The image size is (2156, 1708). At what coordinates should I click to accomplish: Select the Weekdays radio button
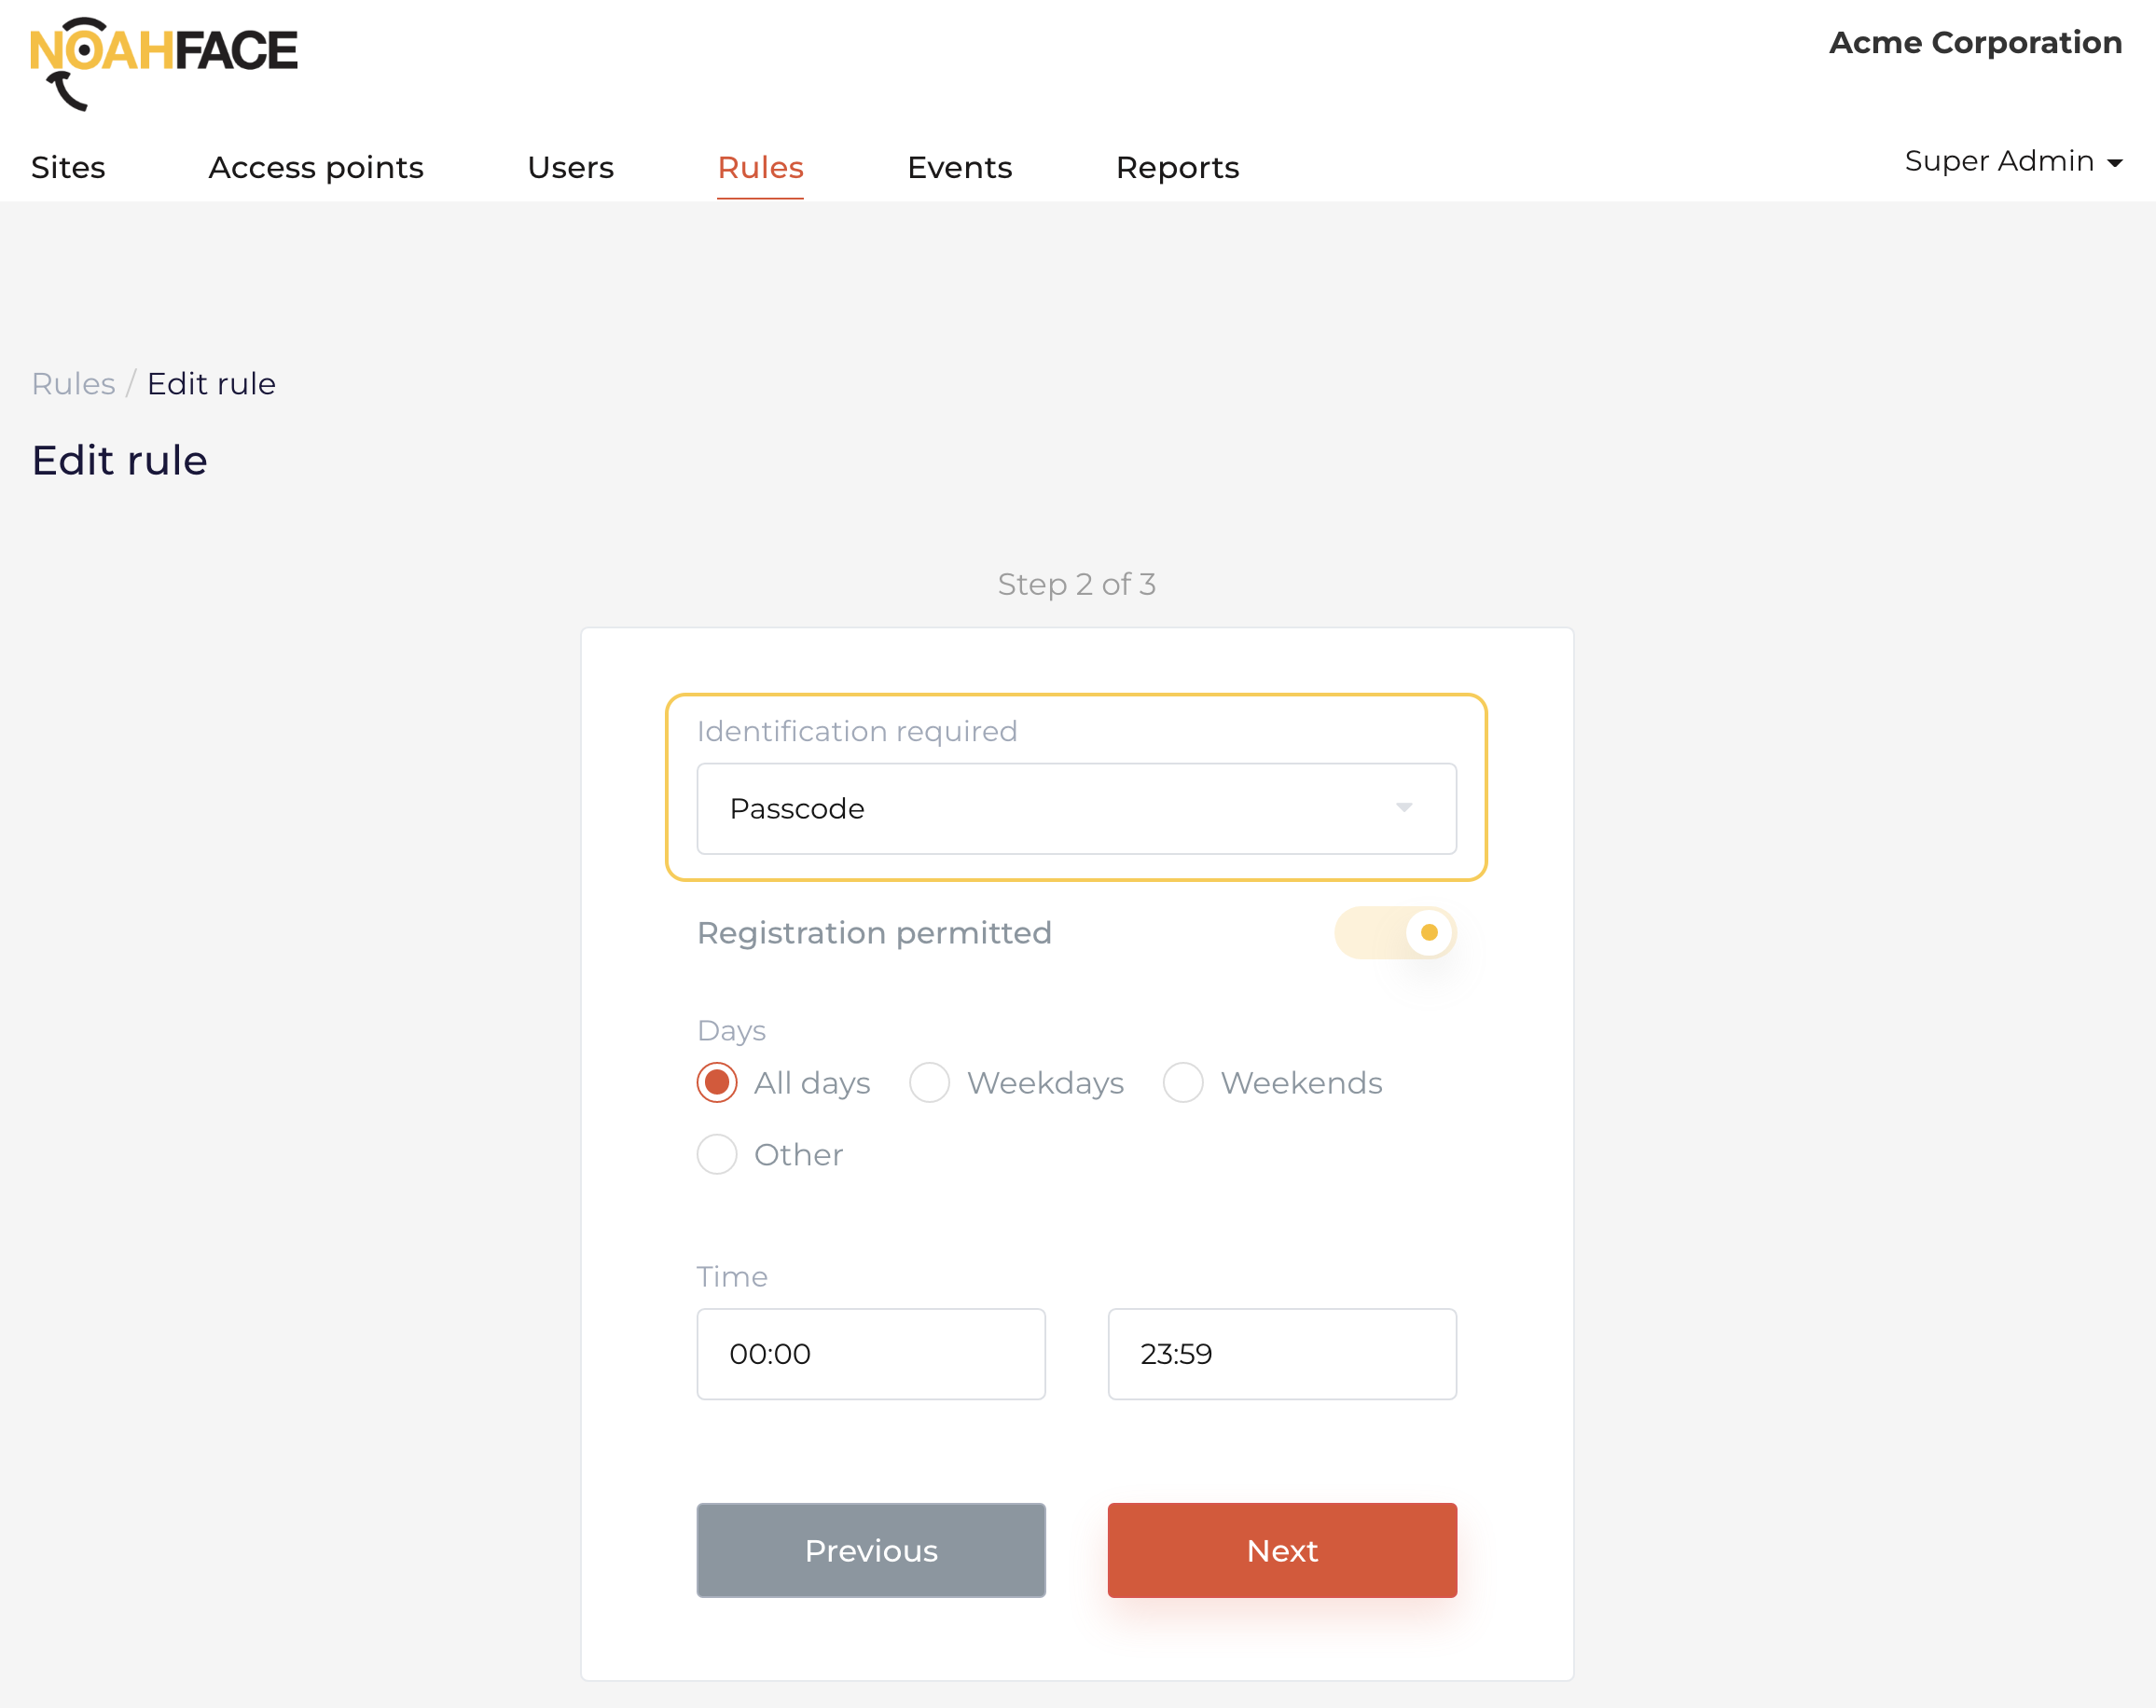pyautogui.click(x=929, y=1082)
